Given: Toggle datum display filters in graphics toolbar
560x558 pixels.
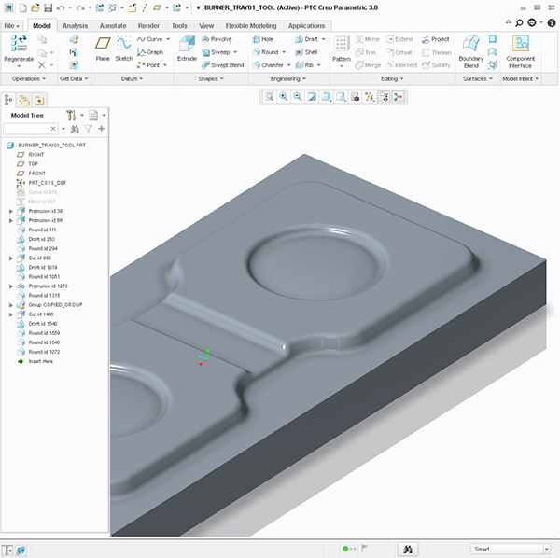Looking at the screenshot, I should 370,97.
